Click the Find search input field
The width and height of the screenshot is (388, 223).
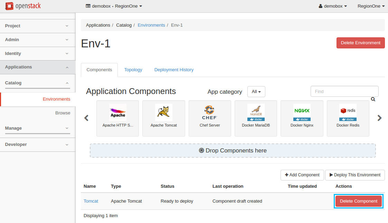click(344, 92)
